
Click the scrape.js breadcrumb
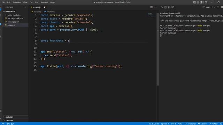coord(38,11)
